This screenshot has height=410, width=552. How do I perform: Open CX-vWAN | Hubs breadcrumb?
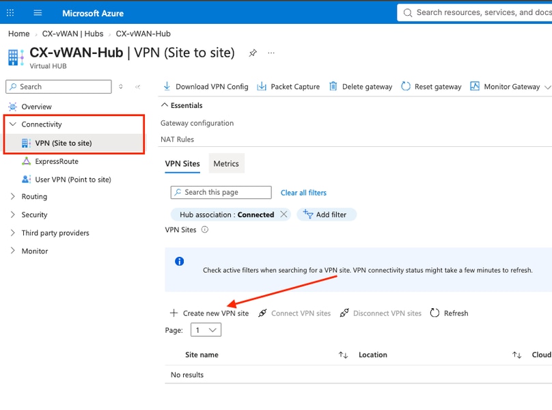[73, 33]
